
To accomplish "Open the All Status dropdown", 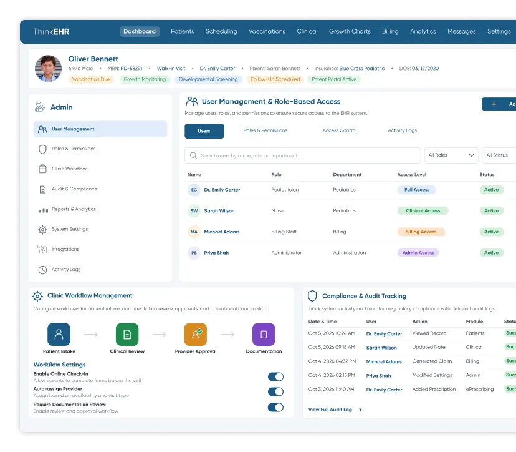I will 499,155.
